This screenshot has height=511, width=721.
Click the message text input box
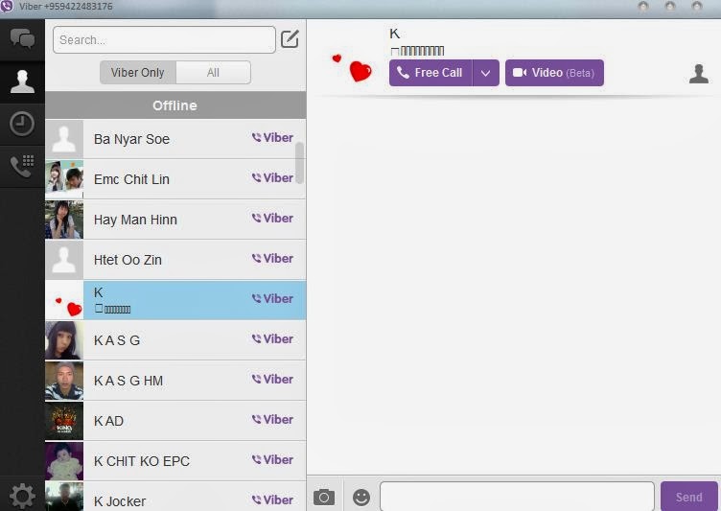click(517, 497)
